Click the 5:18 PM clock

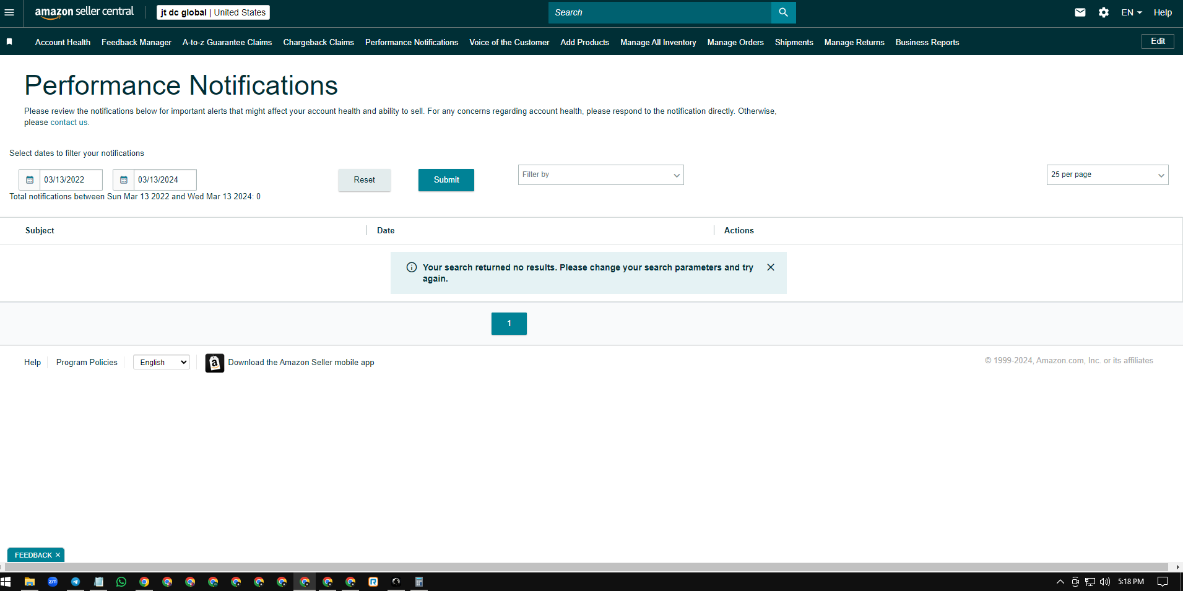tap(1130, 582)
